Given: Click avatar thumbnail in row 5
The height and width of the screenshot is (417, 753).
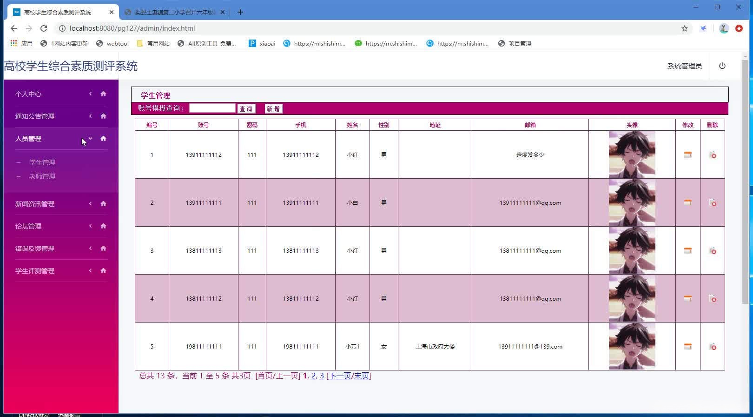Looking at the screenshot, I should pos(632,346).
